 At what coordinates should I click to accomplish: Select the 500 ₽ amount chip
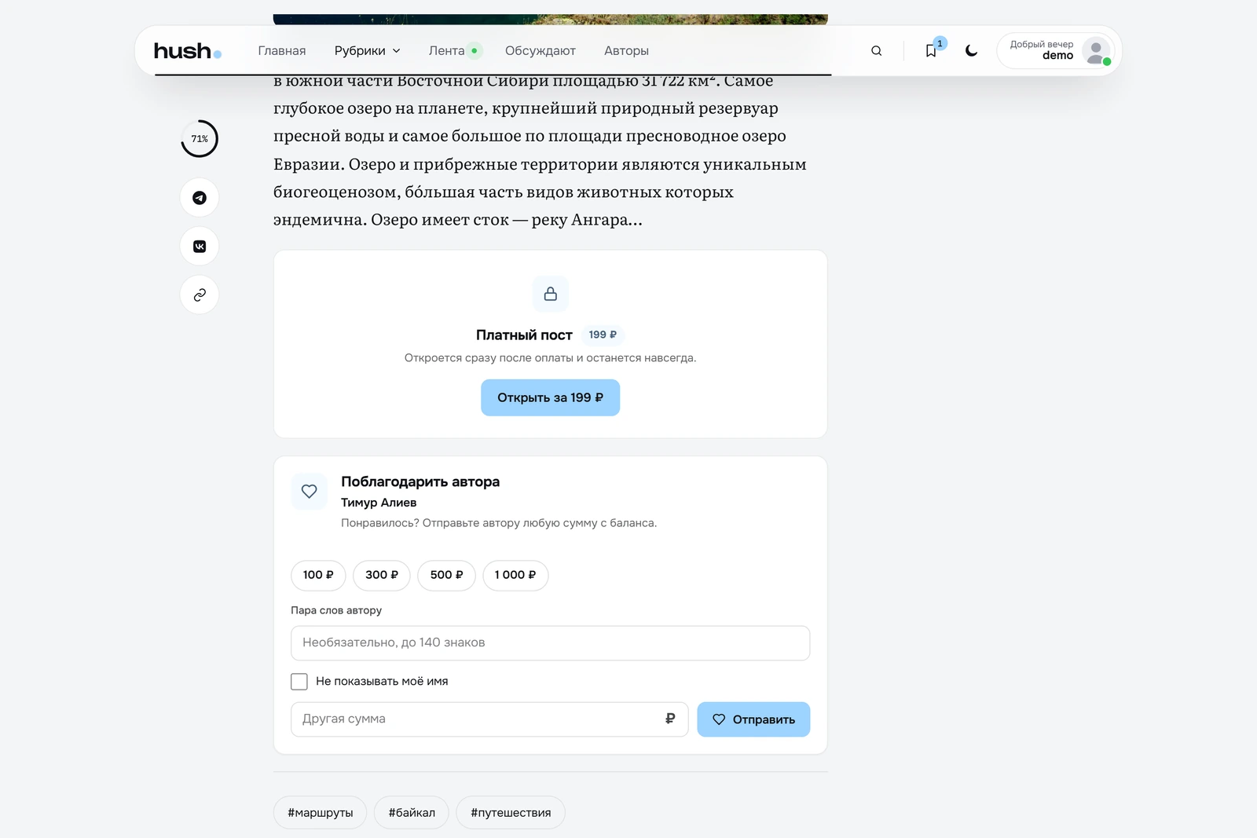pos(446,576)
